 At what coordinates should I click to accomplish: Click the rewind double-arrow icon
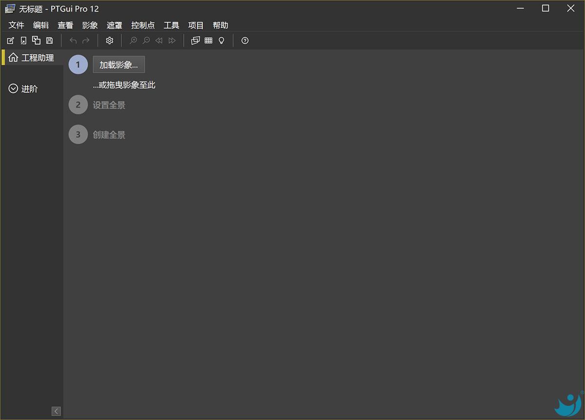pyautogui.click(x=159, y=40)
